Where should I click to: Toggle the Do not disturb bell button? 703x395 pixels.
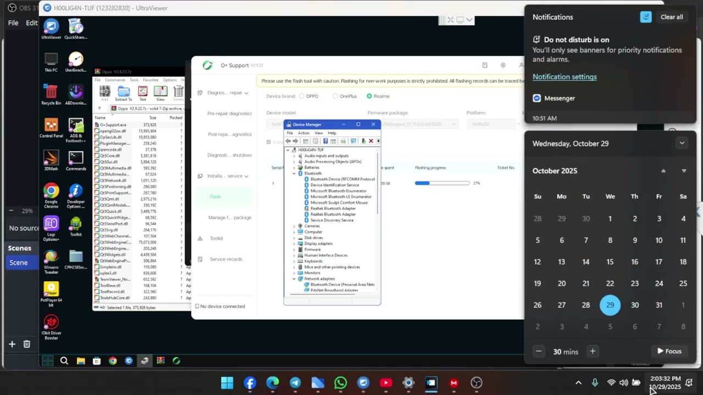(x=646, y=17)
